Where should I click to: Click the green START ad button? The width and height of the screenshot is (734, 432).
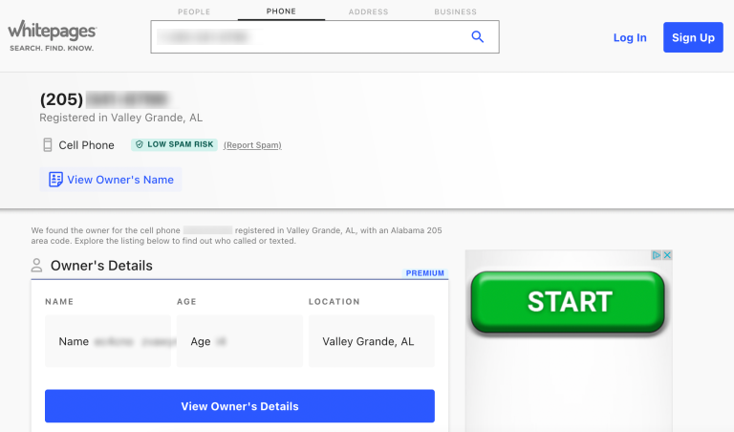[568, 302]
